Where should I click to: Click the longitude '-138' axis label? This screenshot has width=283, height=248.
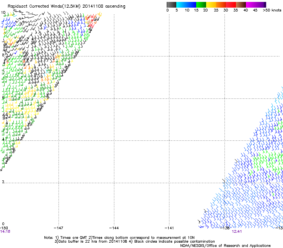coord(224,228)
